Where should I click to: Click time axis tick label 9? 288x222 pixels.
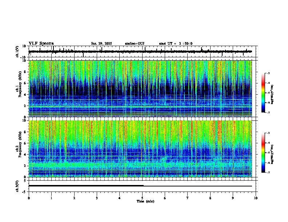coord(233,198)
